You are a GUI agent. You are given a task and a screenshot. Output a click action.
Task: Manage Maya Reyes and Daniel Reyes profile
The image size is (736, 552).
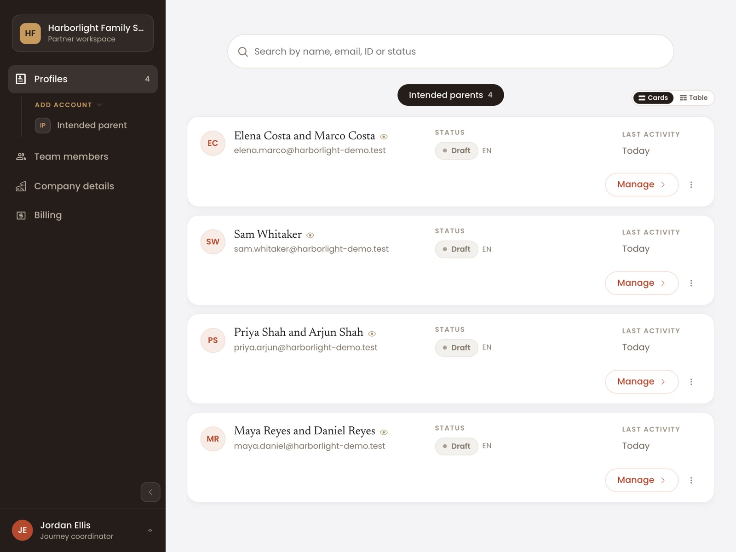coord(642,480)
